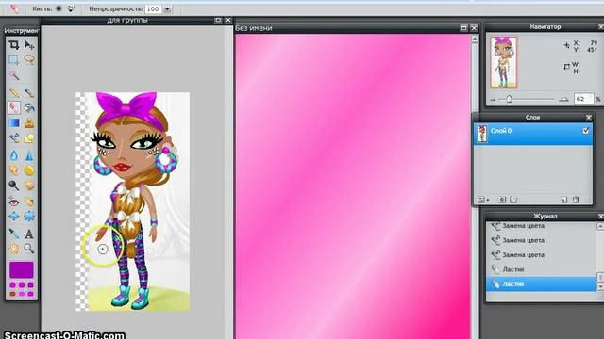Click the Непрозрачность value field showing 100
The height and width of the screenshot is (339, 604).
point(153,8)
